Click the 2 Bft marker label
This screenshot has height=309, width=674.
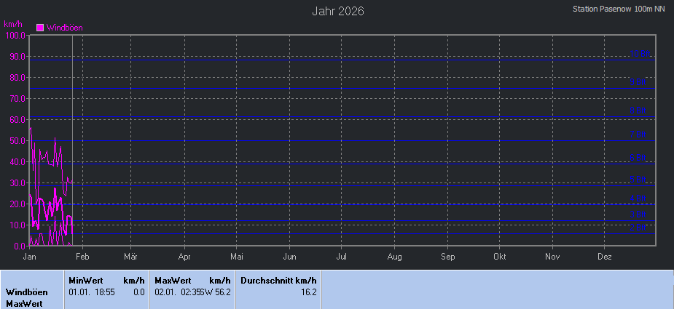(x=638, y=228)
